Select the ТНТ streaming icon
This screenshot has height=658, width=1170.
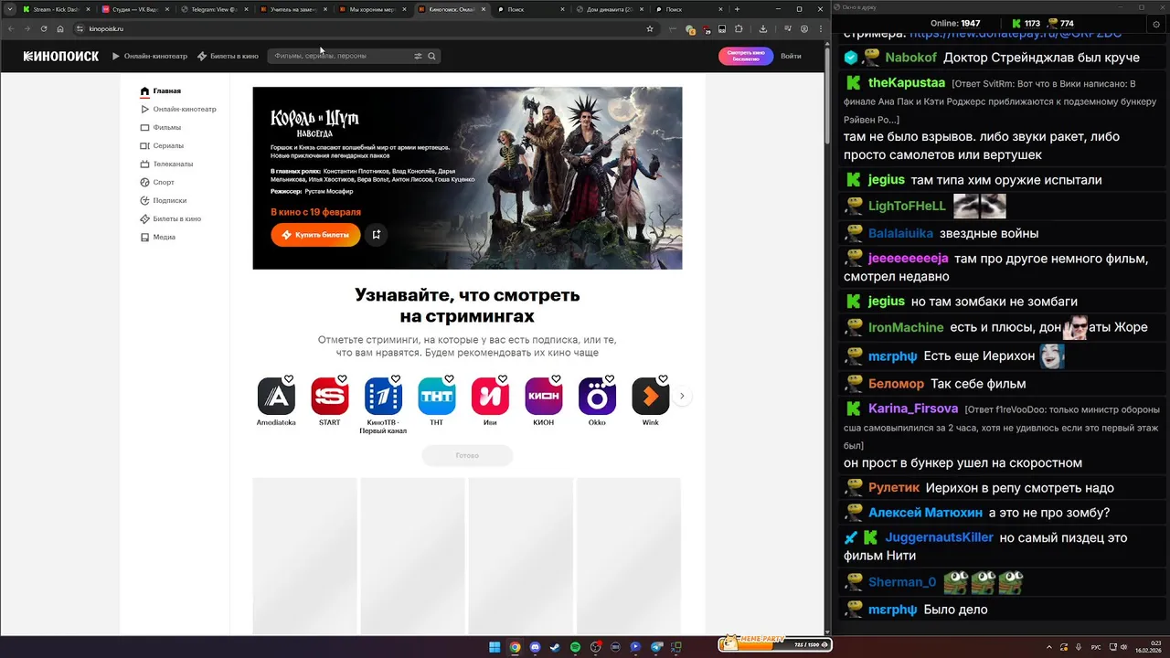pos(436,397)
